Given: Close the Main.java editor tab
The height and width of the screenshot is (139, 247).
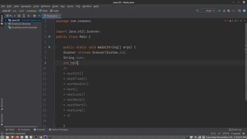Looking at the screenshot, I should pyautogui.click(x=59, y=16).
